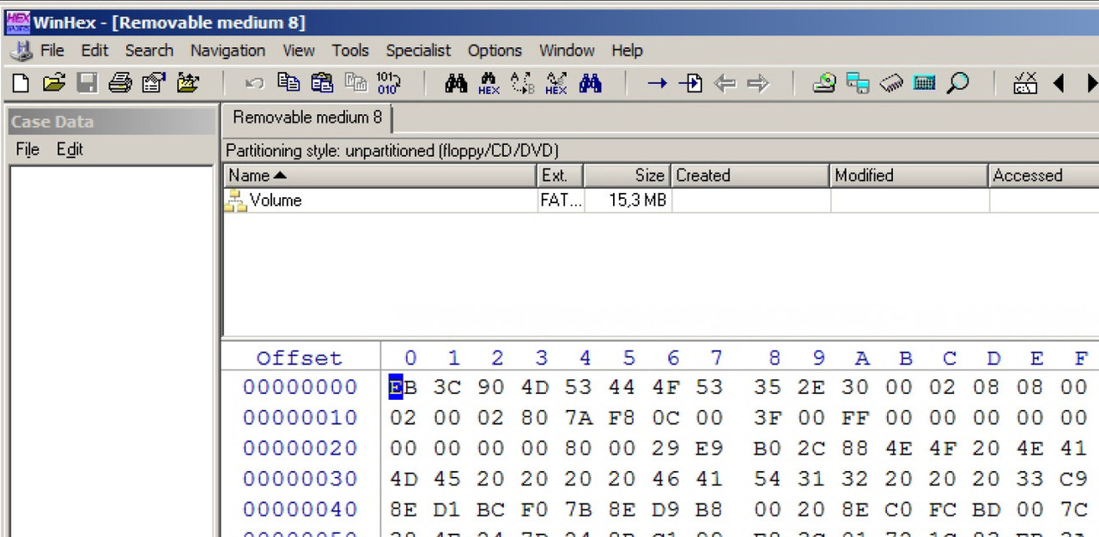Screen dimensions: 1099x537
Task: Click the Open folder with pencil icon
Action: tap(187, 83)
